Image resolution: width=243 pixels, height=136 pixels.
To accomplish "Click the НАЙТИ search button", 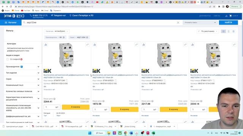I will coord(228,23).
